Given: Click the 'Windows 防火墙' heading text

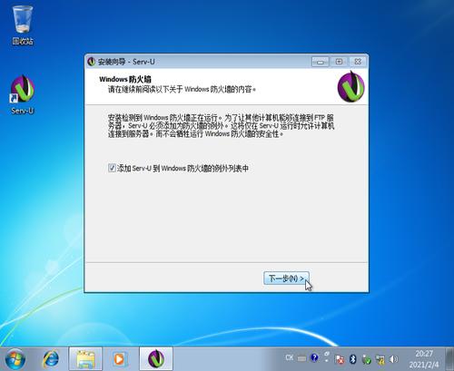Looking at the screenshot, I should pos(125,79).
